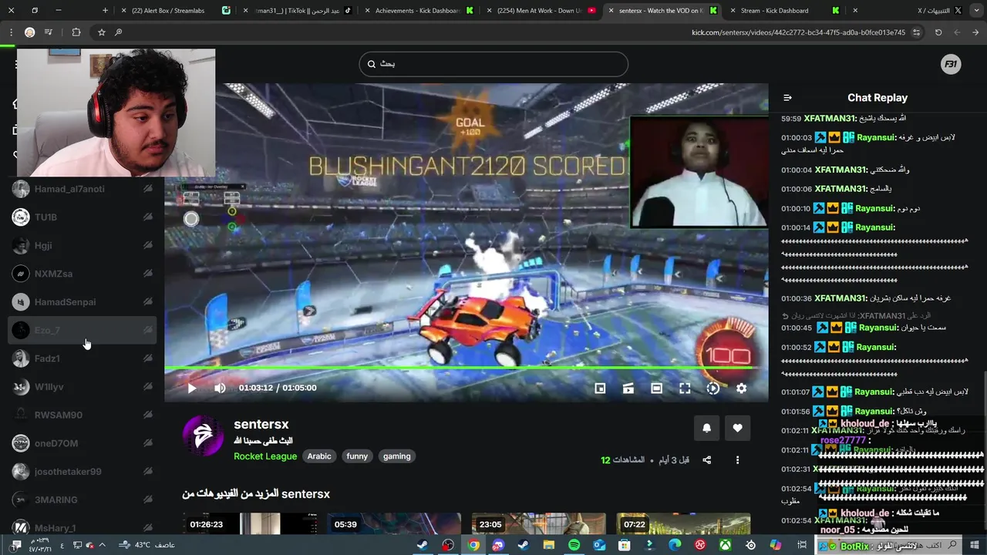Open 3MARING channel in sidebar
987x555 pixels.
pos(83,499)
